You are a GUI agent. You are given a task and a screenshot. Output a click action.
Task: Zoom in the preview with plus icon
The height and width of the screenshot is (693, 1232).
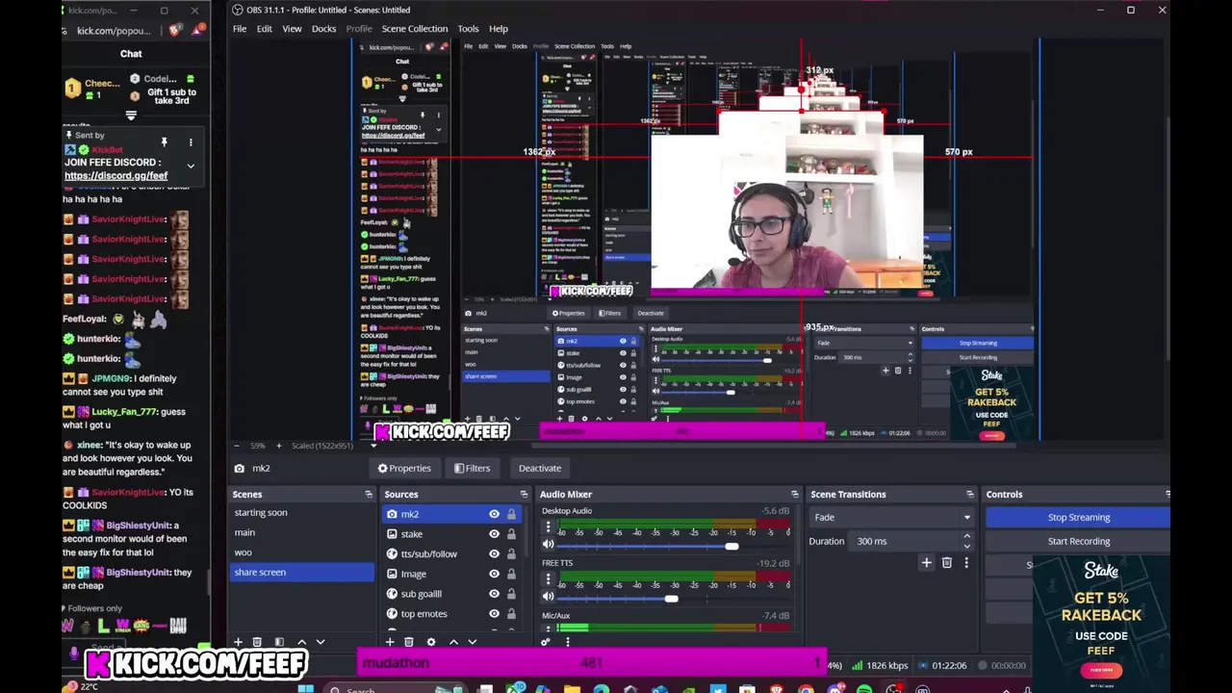tap(279, 446)
